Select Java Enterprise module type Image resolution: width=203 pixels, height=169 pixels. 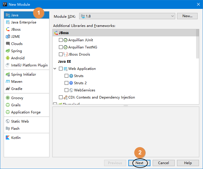[23, 22]
